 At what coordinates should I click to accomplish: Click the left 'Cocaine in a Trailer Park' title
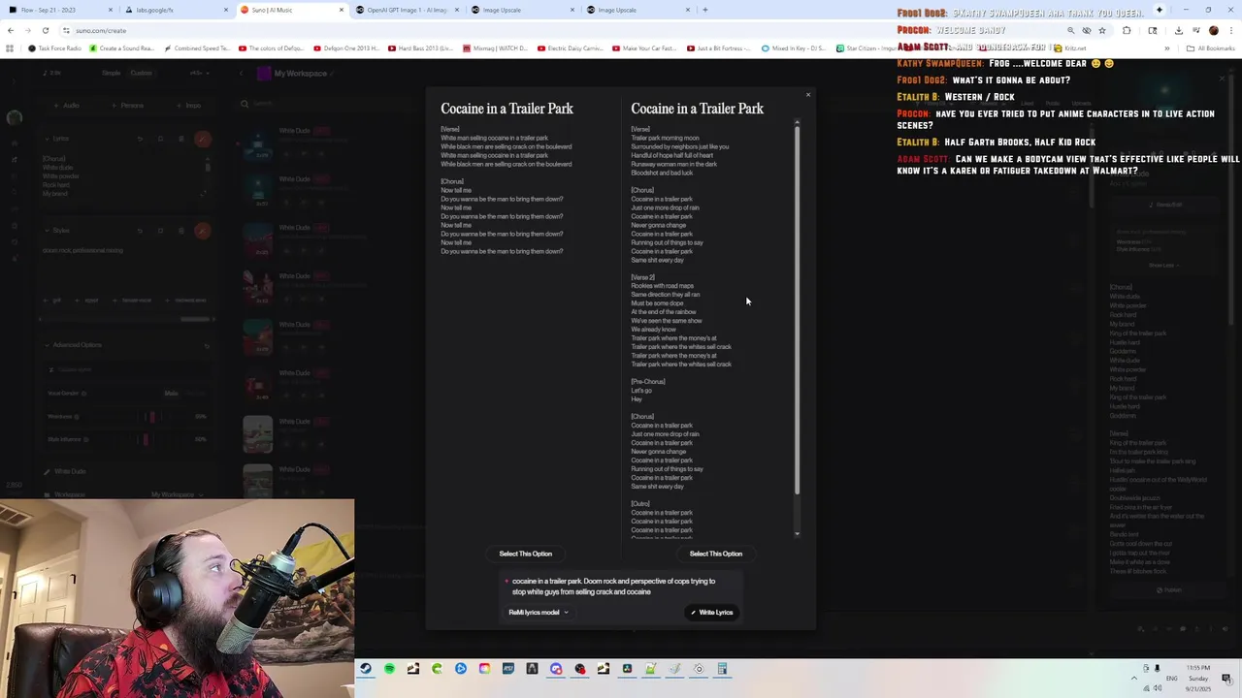tap(507, 109)
